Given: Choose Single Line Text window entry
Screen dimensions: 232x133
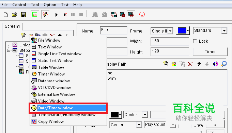Looking at the screenshot, I should 68,54.
